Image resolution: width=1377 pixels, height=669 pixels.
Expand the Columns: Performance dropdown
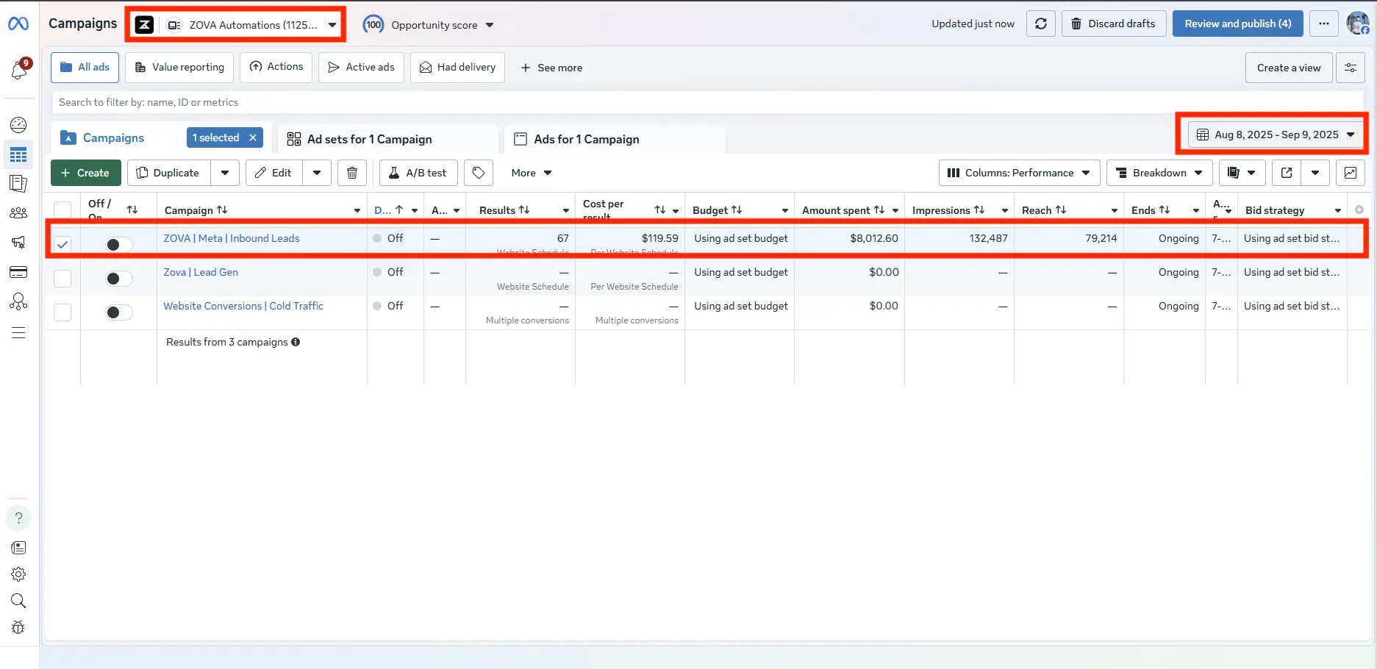1019,173
